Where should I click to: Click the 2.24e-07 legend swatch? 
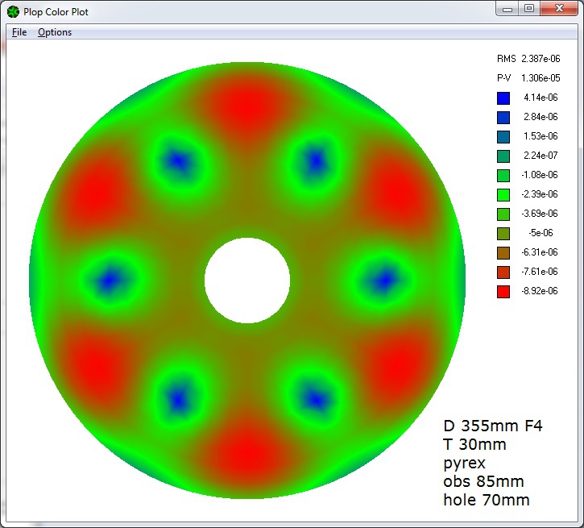point(503,156)
